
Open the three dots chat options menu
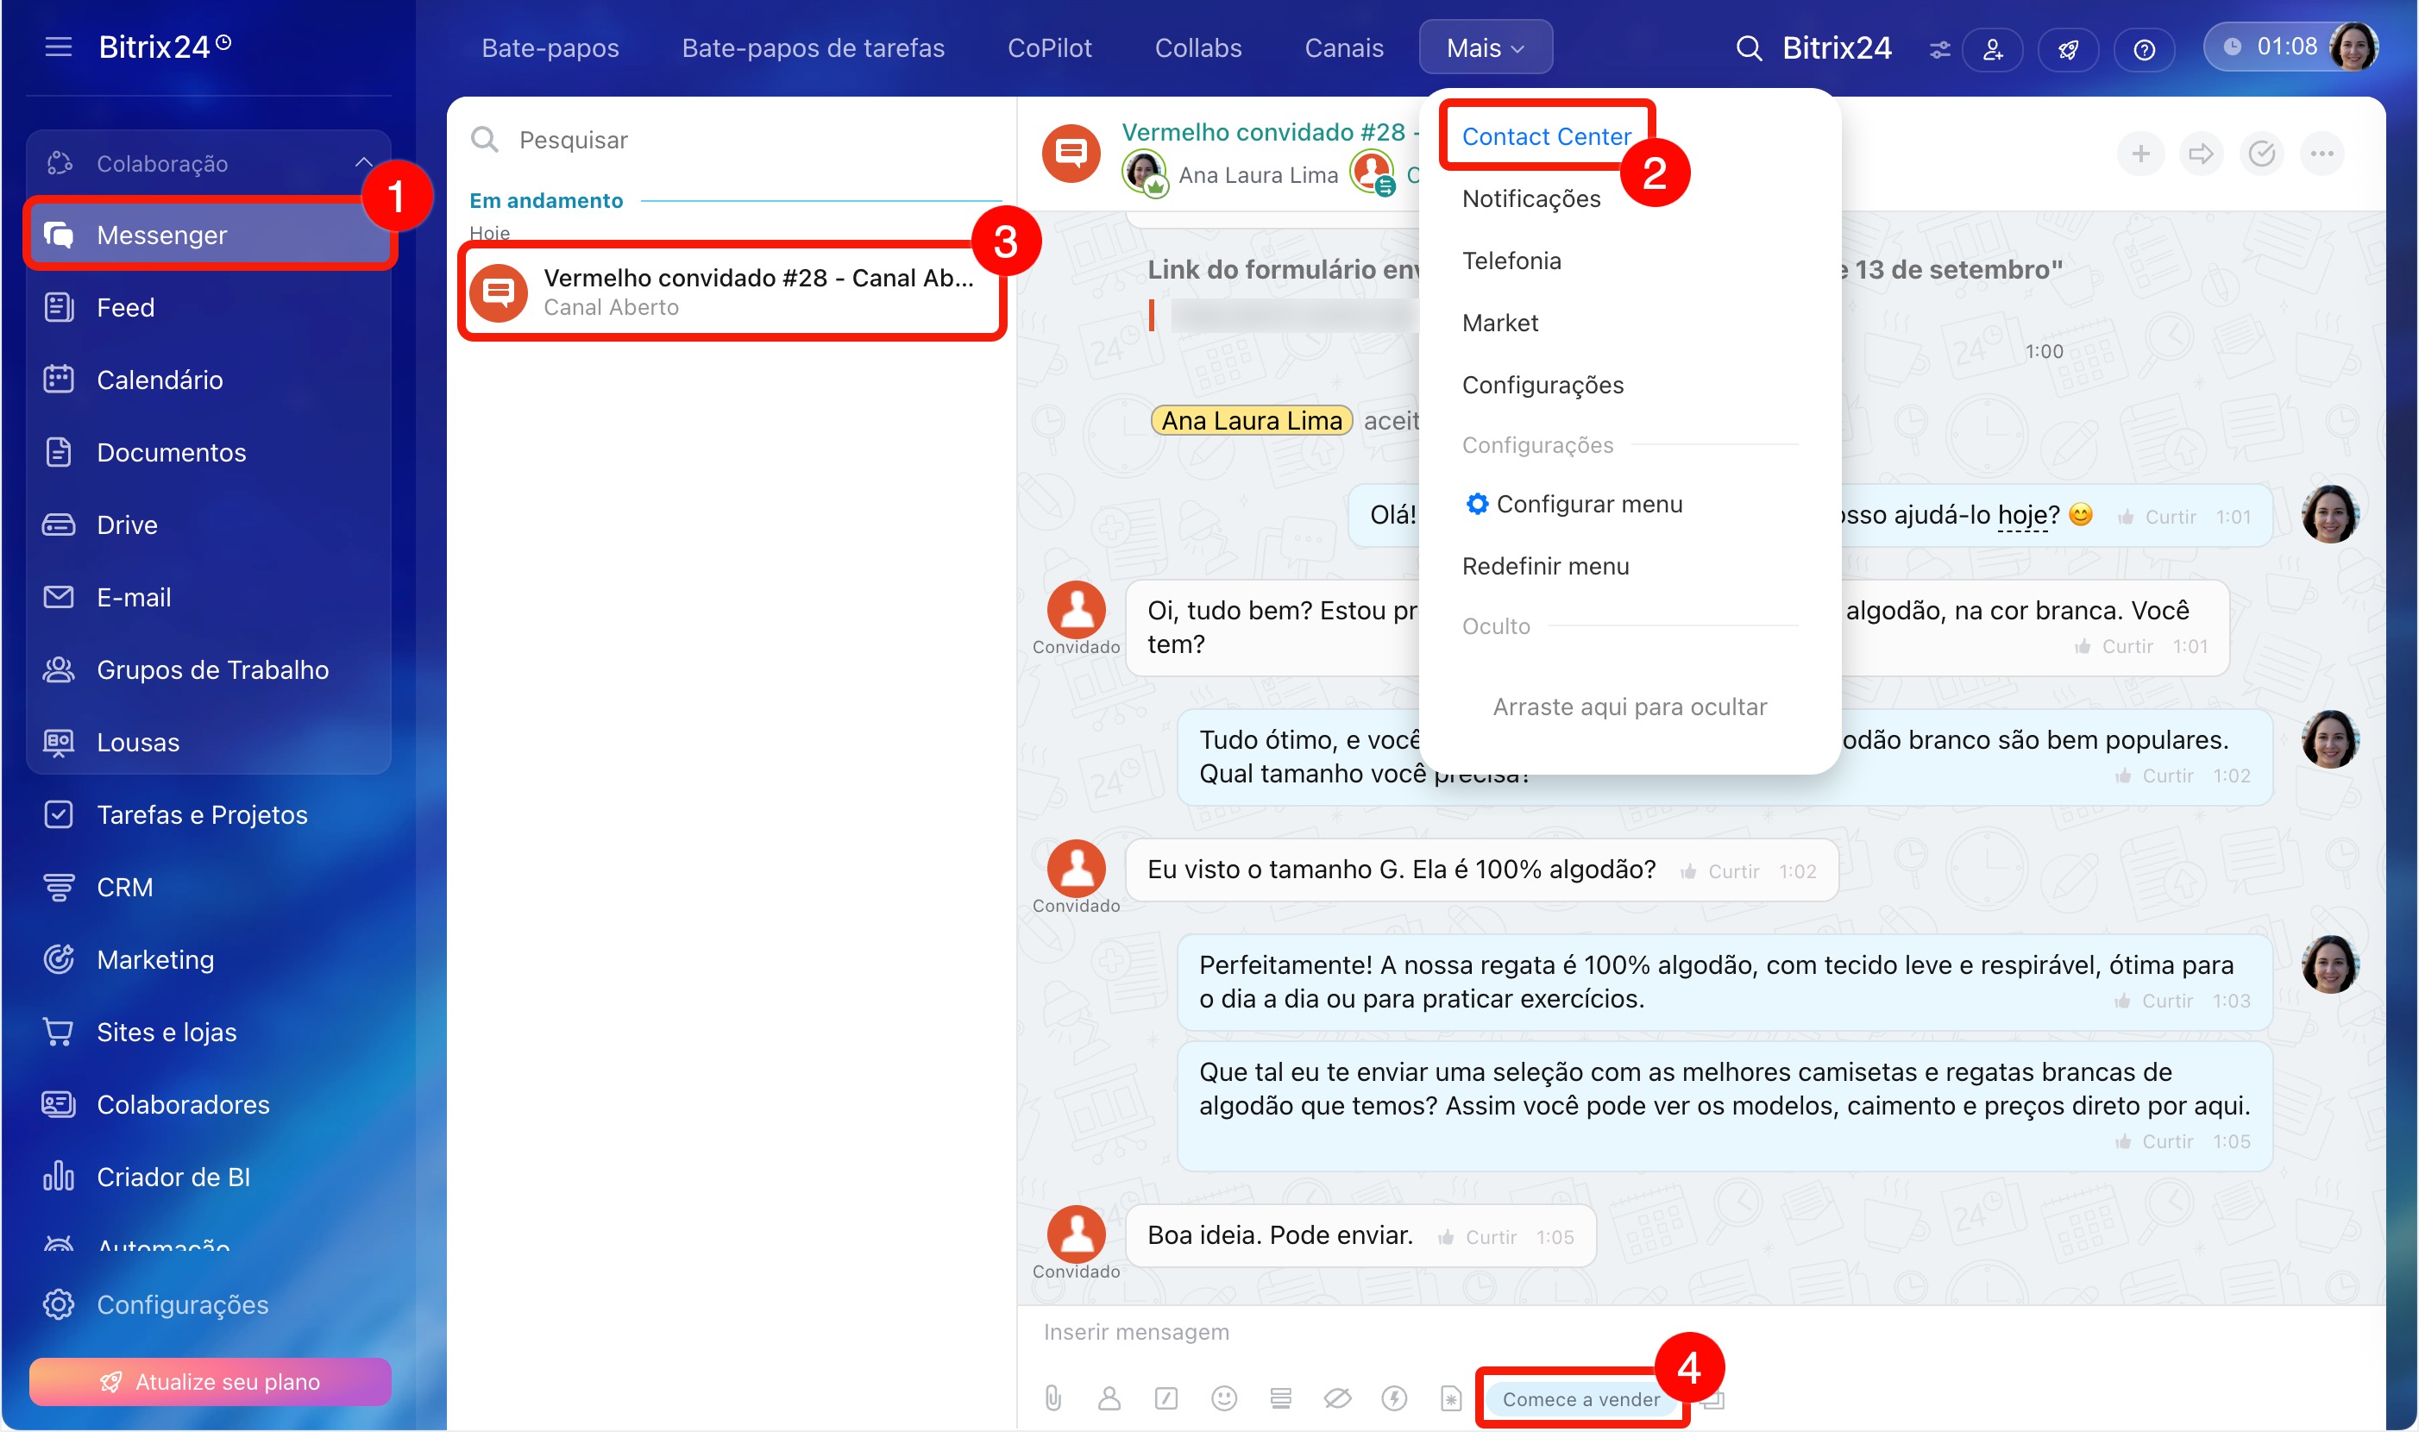tap(2322, 154)
